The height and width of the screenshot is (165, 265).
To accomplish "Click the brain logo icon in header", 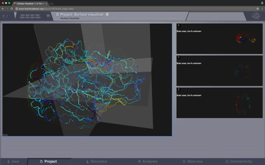I will [257, 16].
